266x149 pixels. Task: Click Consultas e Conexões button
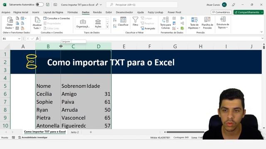coord(57,18)
